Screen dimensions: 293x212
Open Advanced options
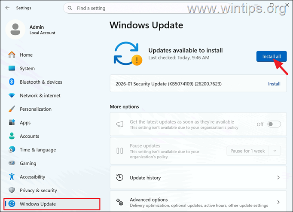click(x=198, y=201)
